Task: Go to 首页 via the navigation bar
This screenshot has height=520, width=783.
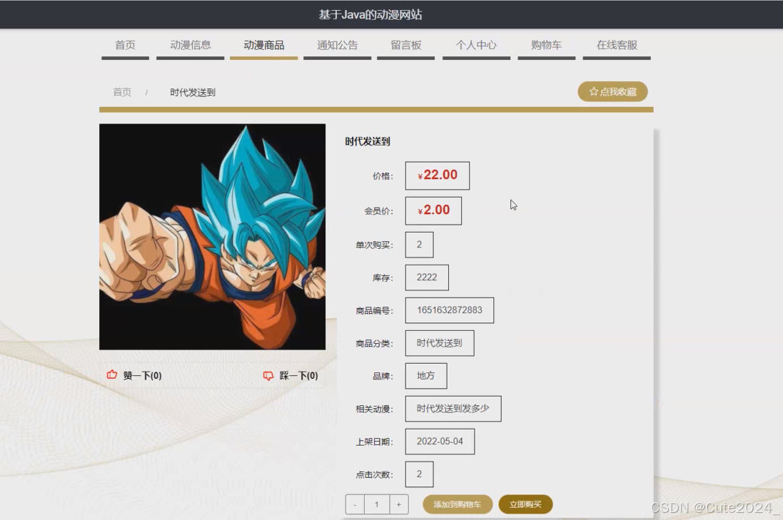Action: [125, 44]
